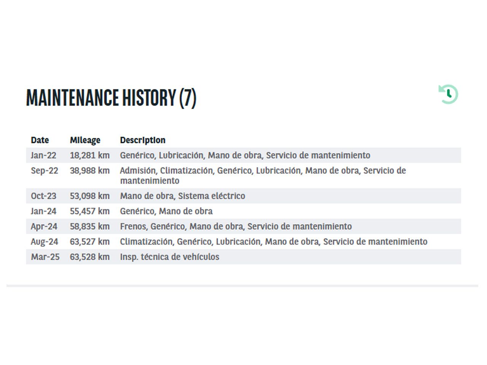Select the 38,988 km mileage cell
This screenshot has width=487, height=365.
(x=90, y=170)
